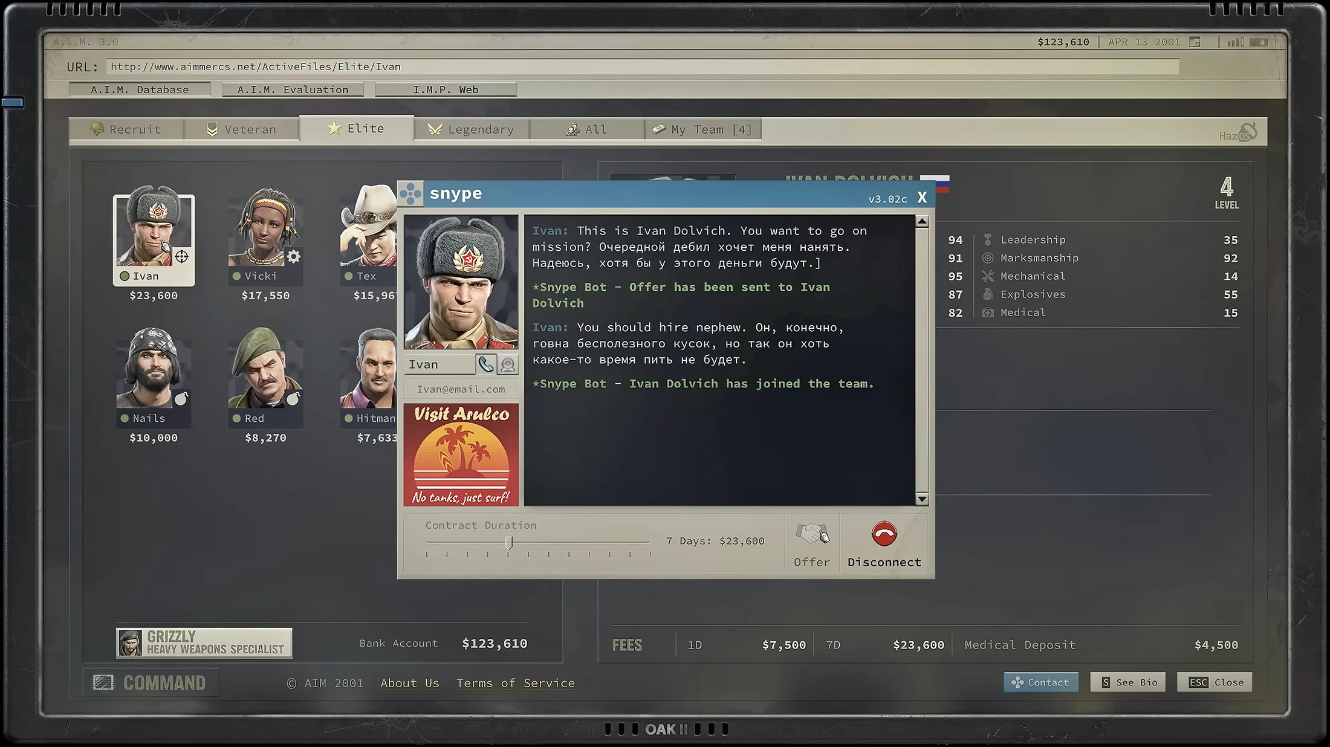This screenshot has width=1330, height=747.
Task: Open the My Team [4] tab
Action: (703, 129)
